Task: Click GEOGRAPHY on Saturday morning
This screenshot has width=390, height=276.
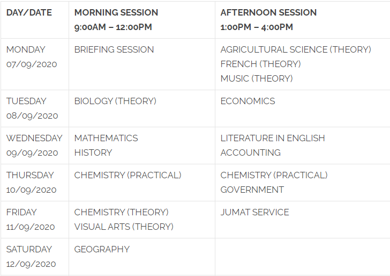Action: (x=102, y=249)
